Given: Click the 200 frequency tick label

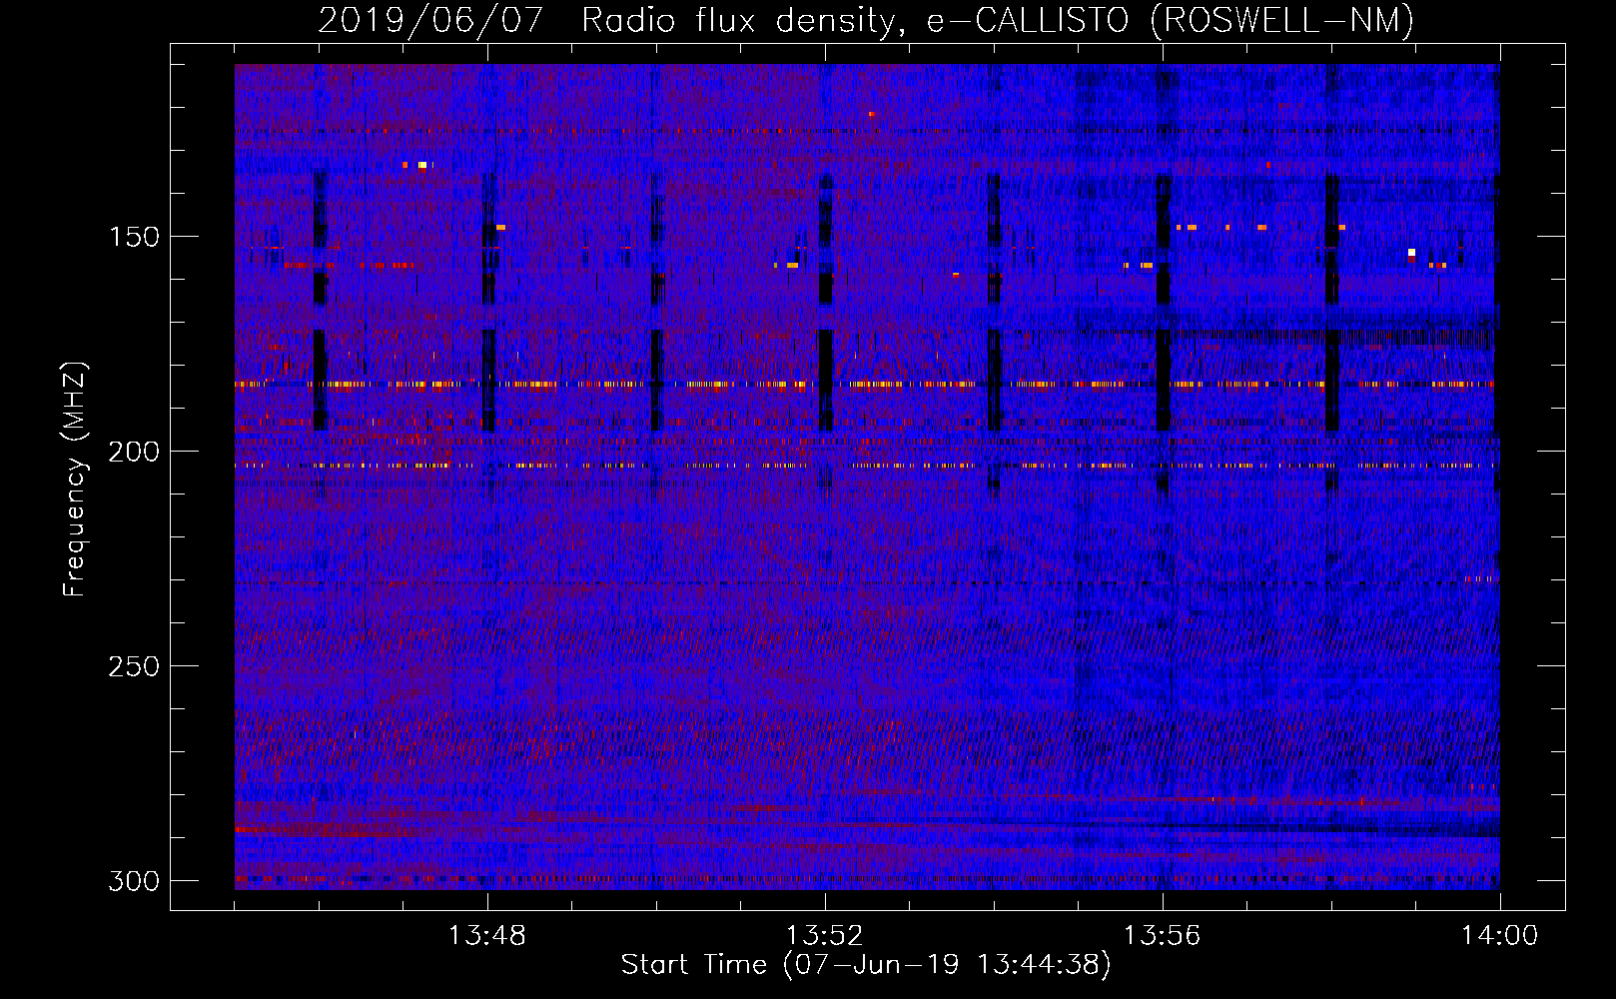Looking at the screenshot, I should [134, 452].
